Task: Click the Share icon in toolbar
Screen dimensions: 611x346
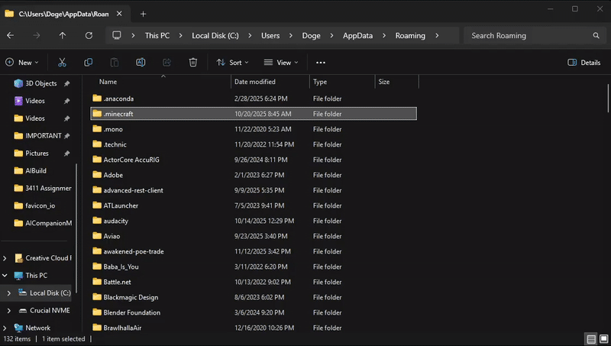Action: pos(166,63)
